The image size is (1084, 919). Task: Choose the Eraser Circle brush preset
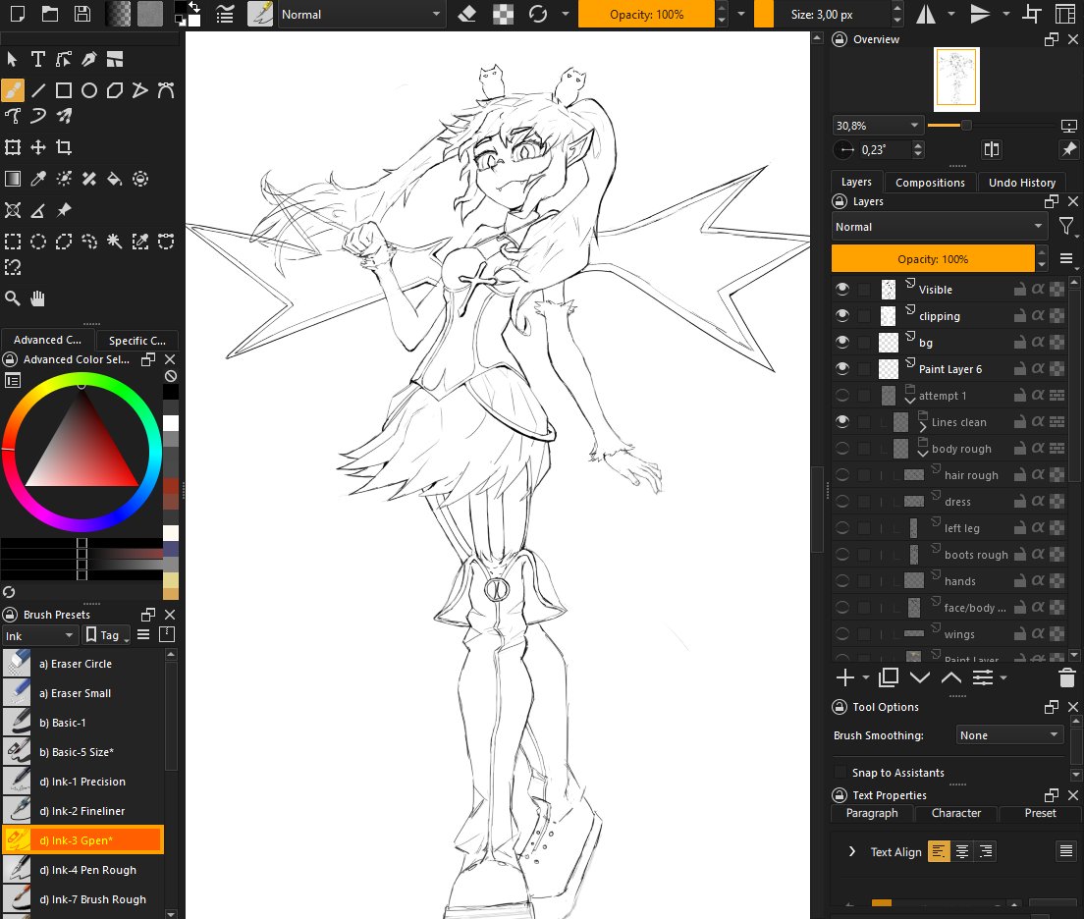[x=82, y=663]
